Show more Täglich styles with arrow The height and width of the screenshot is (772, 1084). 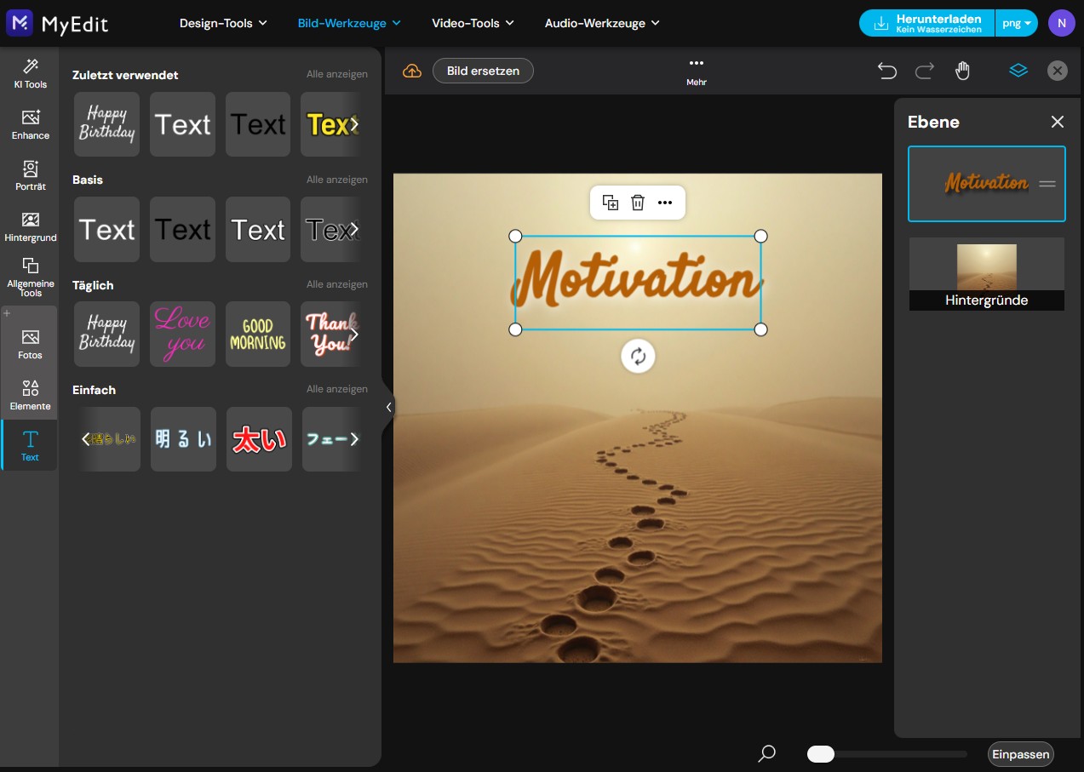coord(355,334)
